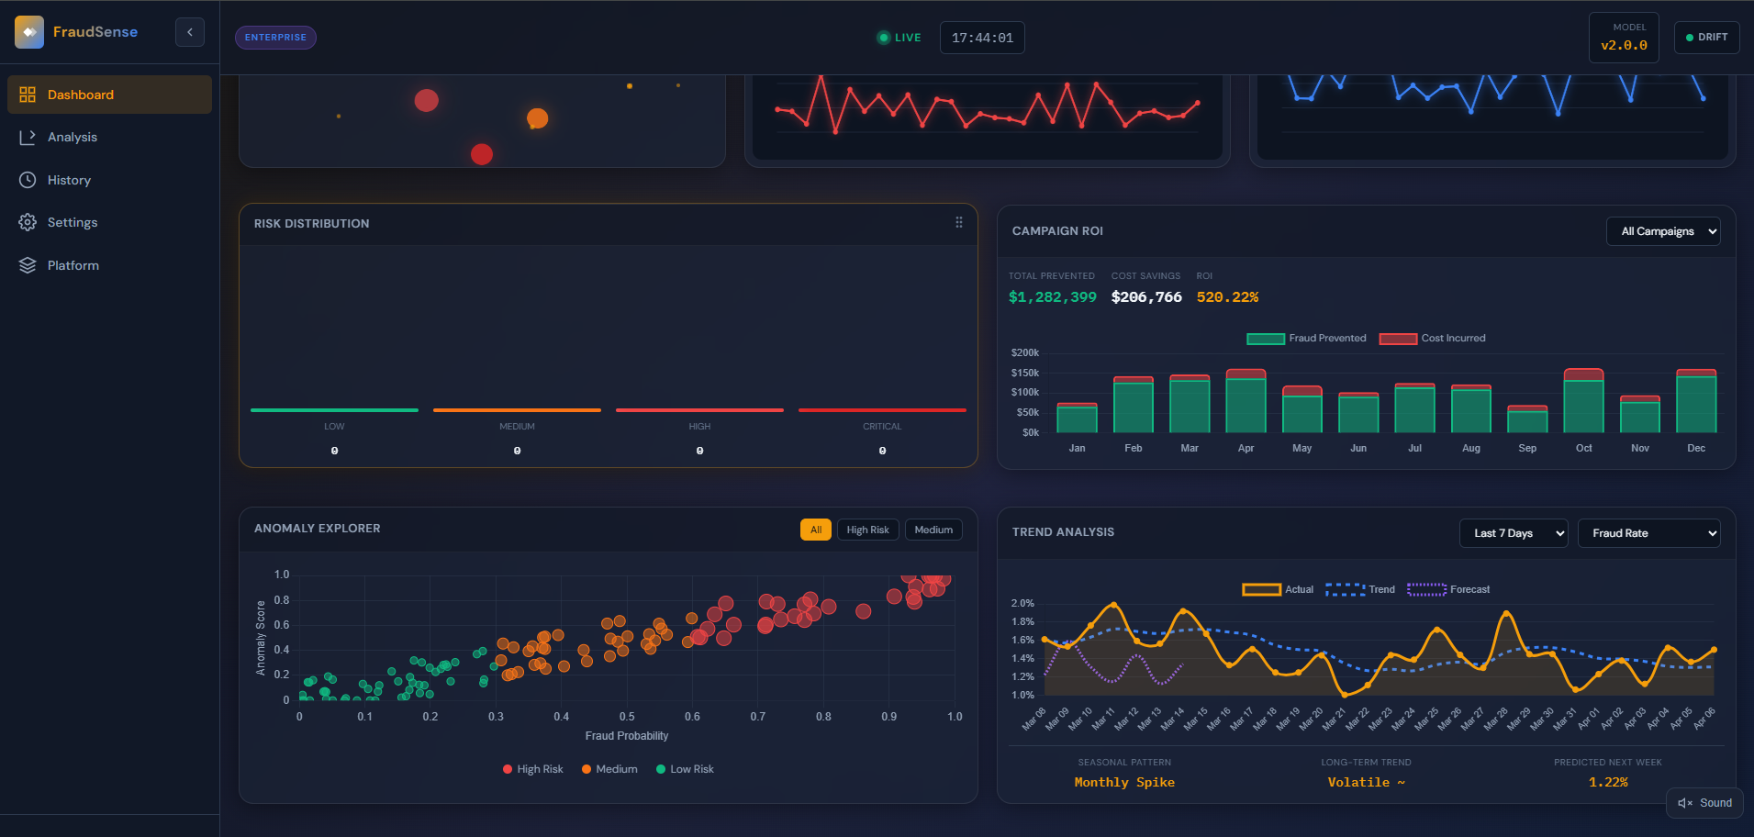Click the Risk Distribution drag handle icon
Image resolution: width=1754 pixels, height=837 pixels.
[959, 222]
